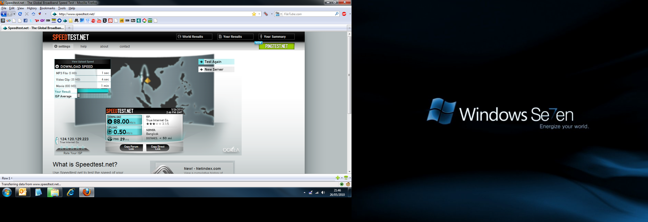This screenshot has width=648, height=222.
Task: Open the Edit menu
Action: tap(12, 8)
